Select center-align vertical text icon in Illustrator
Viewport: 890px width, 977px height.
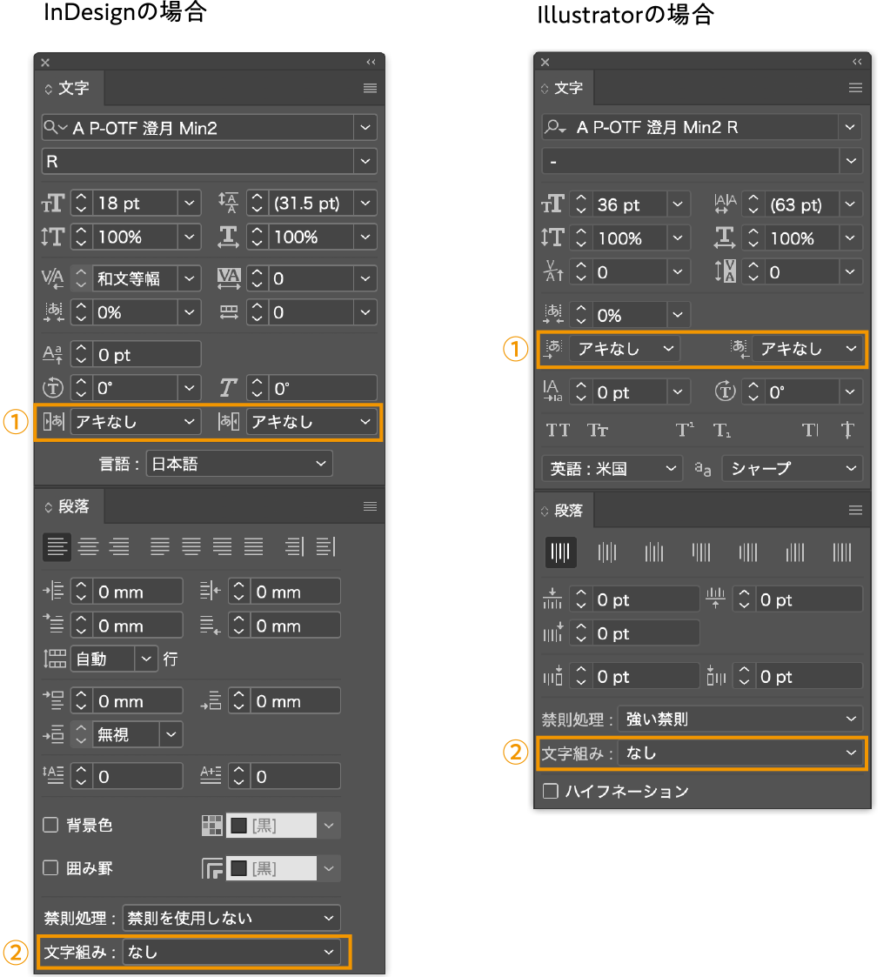pos(607,552)
